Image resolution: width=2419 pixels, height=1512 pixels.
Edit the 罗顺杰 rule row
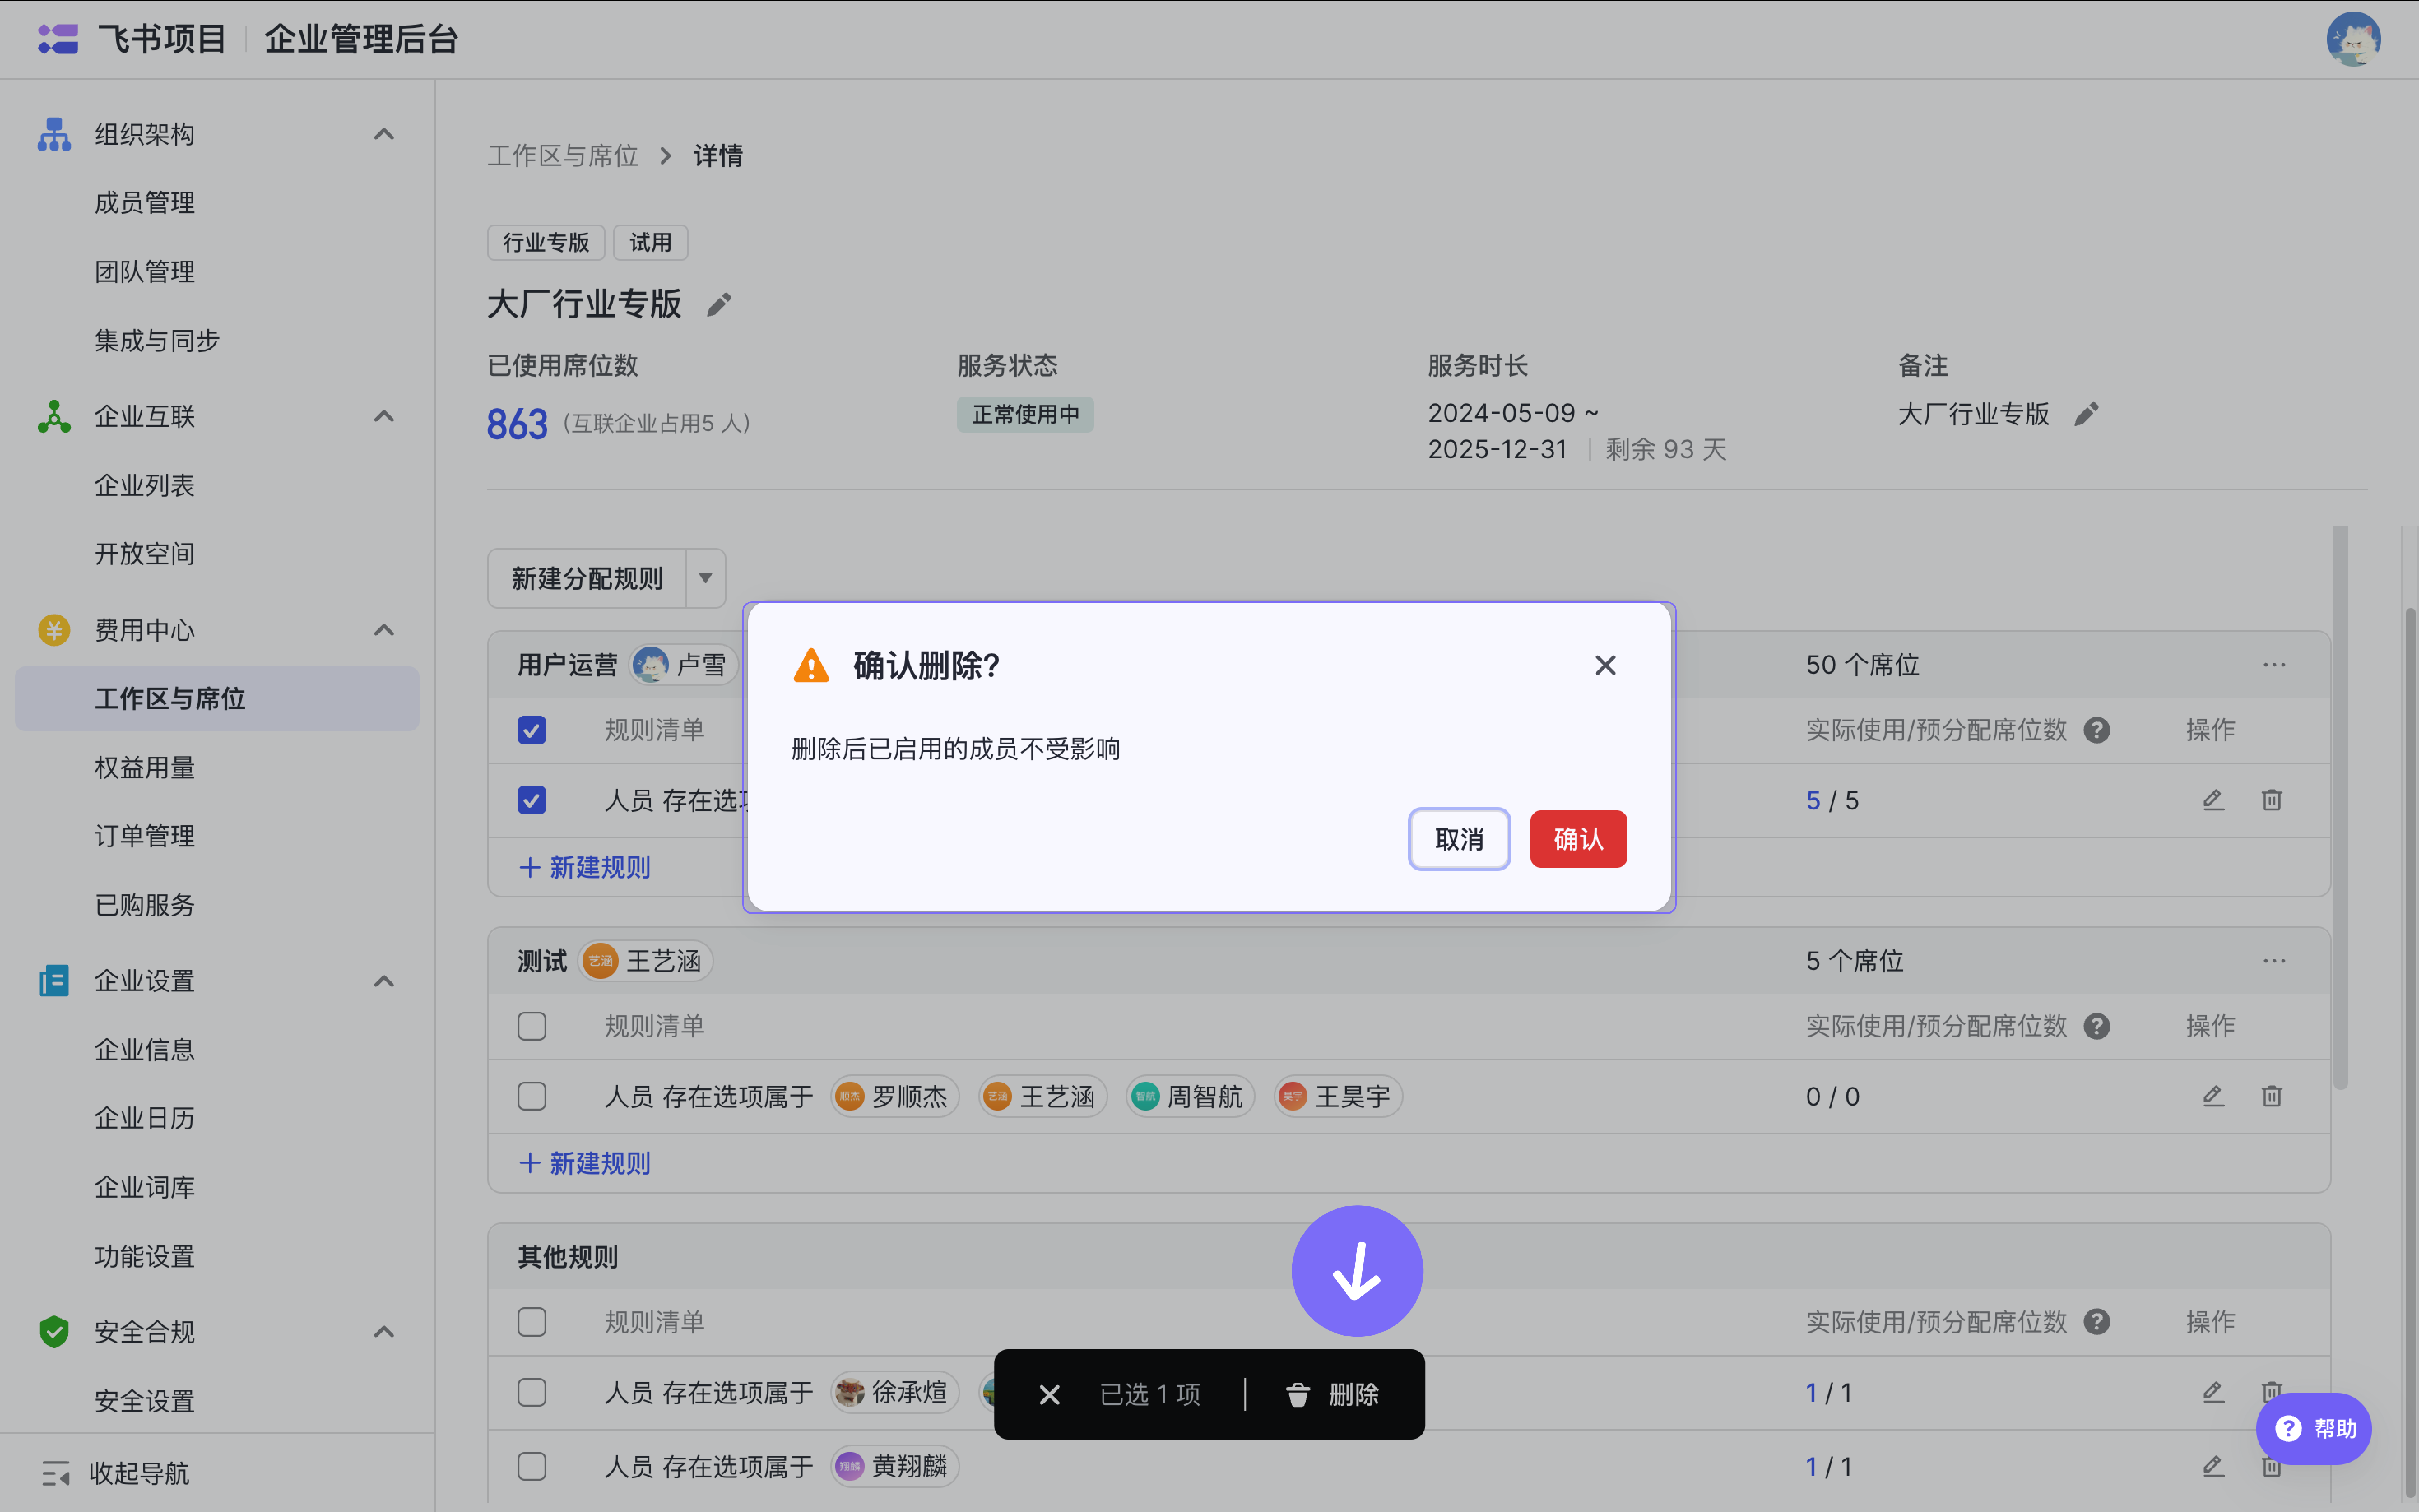(2213, 1096)
